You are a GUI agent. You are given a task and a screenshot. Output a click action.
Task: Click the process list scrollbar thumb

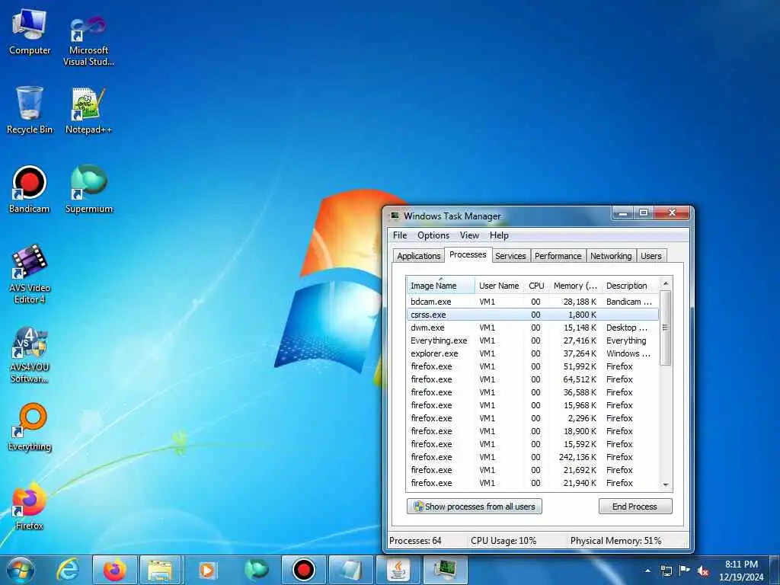click(x=666, y=328)
